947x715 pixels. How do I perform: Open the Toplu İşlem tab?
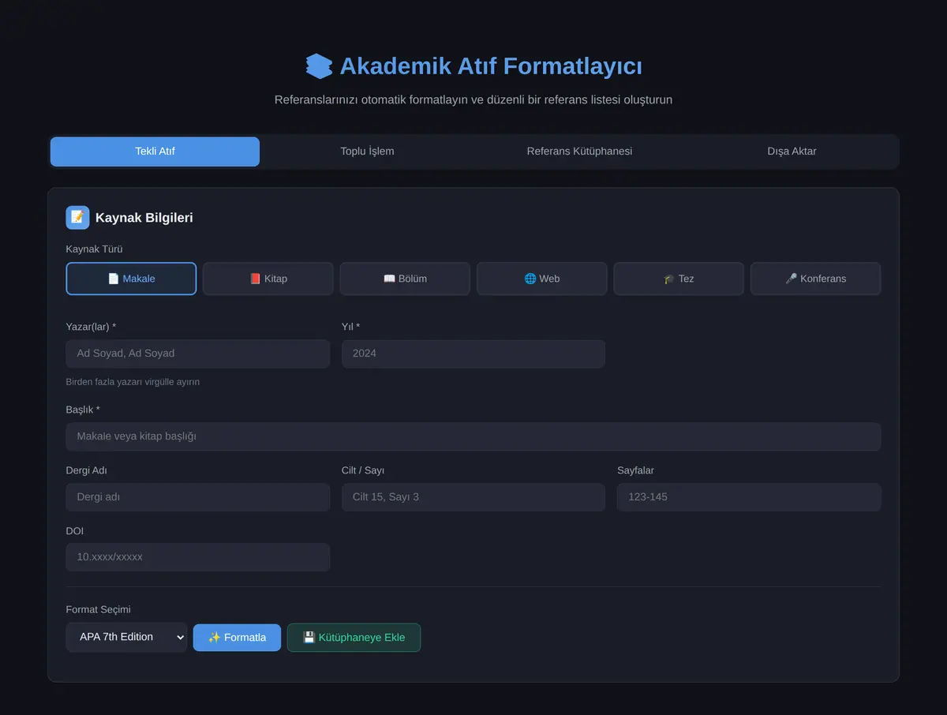pyautogui.click(x=367, y=152)
